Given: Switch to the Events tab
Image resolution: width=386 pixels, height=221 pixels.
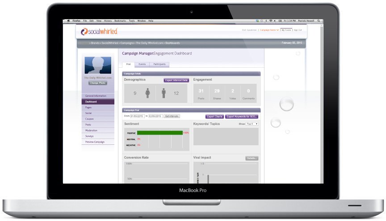Looking at the screenshot, I should click(x=142, y=64).
